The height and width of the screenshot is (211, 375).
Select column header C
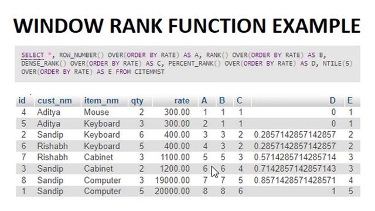click(240, 100)
